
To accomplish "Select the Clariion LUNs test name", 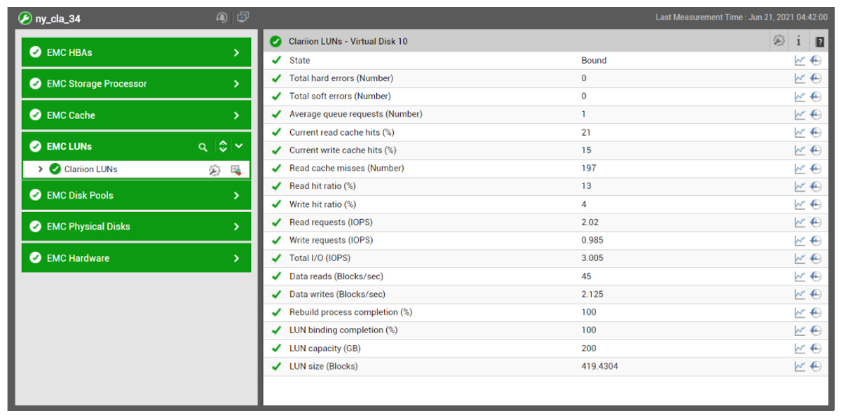I will (91, 169).
